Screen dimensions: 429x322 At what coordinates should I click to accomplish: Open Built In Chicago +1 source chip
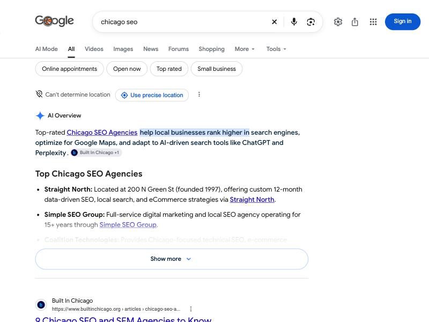(x=96, y=152)
